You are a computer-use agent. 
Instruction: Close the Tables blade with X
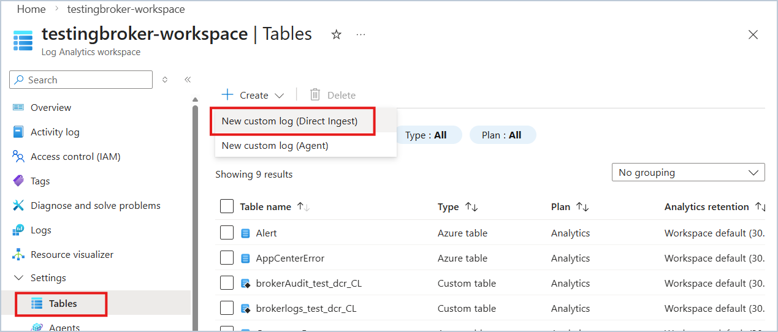pyautogui.click(x=753, y=35)
